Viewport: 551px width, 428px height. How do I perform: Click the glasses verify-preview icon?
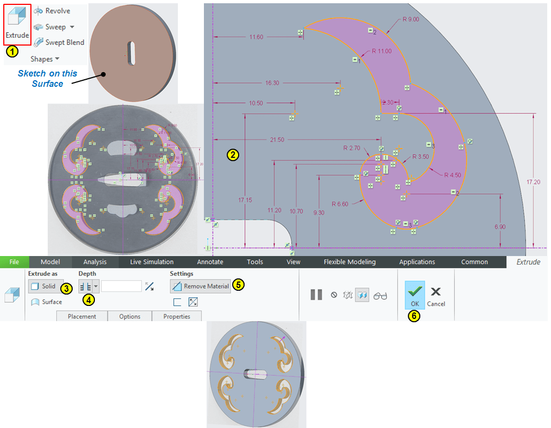pos(380,296)
